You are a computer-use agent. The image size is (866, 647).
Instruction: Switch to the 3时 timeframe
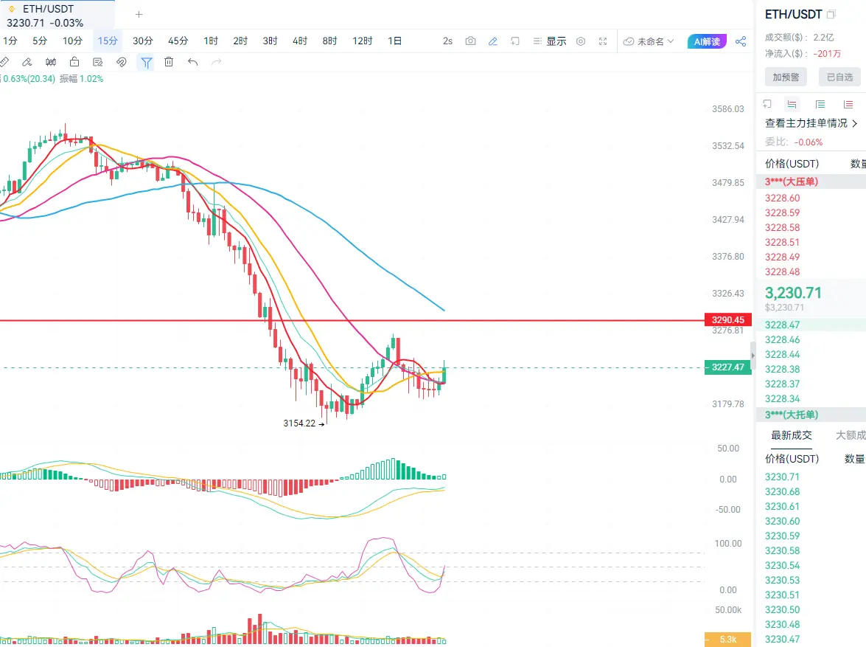pyautogui.click(x=270, y=41)
